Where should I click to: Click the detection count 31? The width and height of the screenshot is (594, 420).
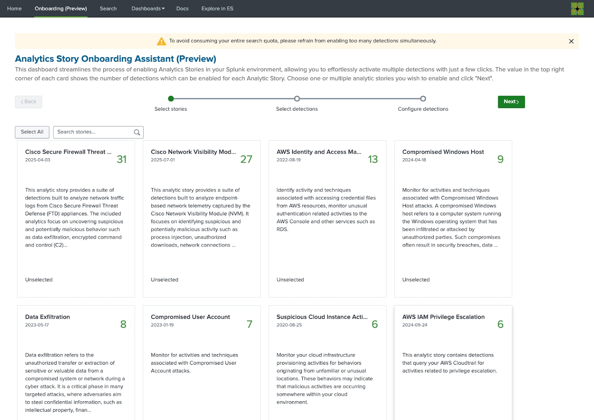coord(121,159)
